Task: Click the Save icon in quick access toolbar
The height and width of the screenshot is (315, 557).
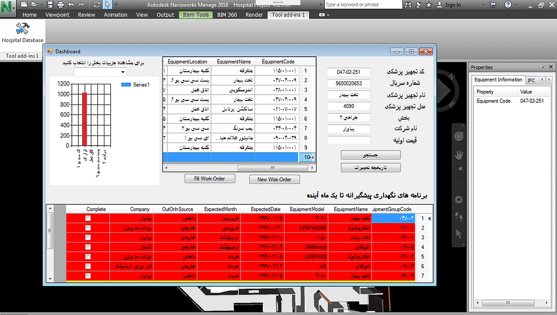Action: (49, 4)
